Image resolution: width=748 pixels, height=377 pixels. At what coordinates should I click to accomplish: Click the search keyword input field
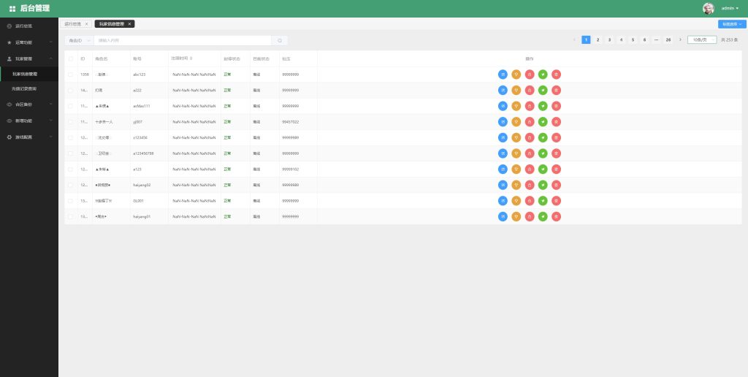pos(183,40)
